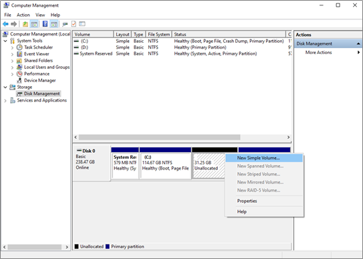This screenshot has width=363, height=259.
Task: Open the View menu
Action: click(x=40, y=15)
